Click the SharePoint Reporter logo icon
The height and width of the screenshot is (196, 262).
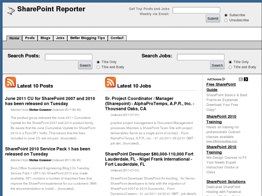[11, 11]
